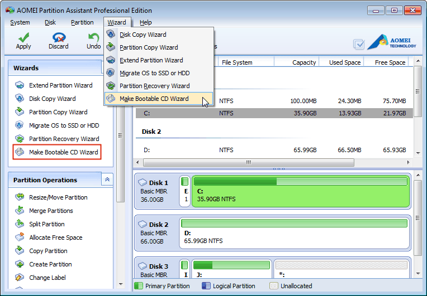Screen dimensions: 427x296
Task: Click Disk Copy Wizard icon in menu
Action: point(111,35)
